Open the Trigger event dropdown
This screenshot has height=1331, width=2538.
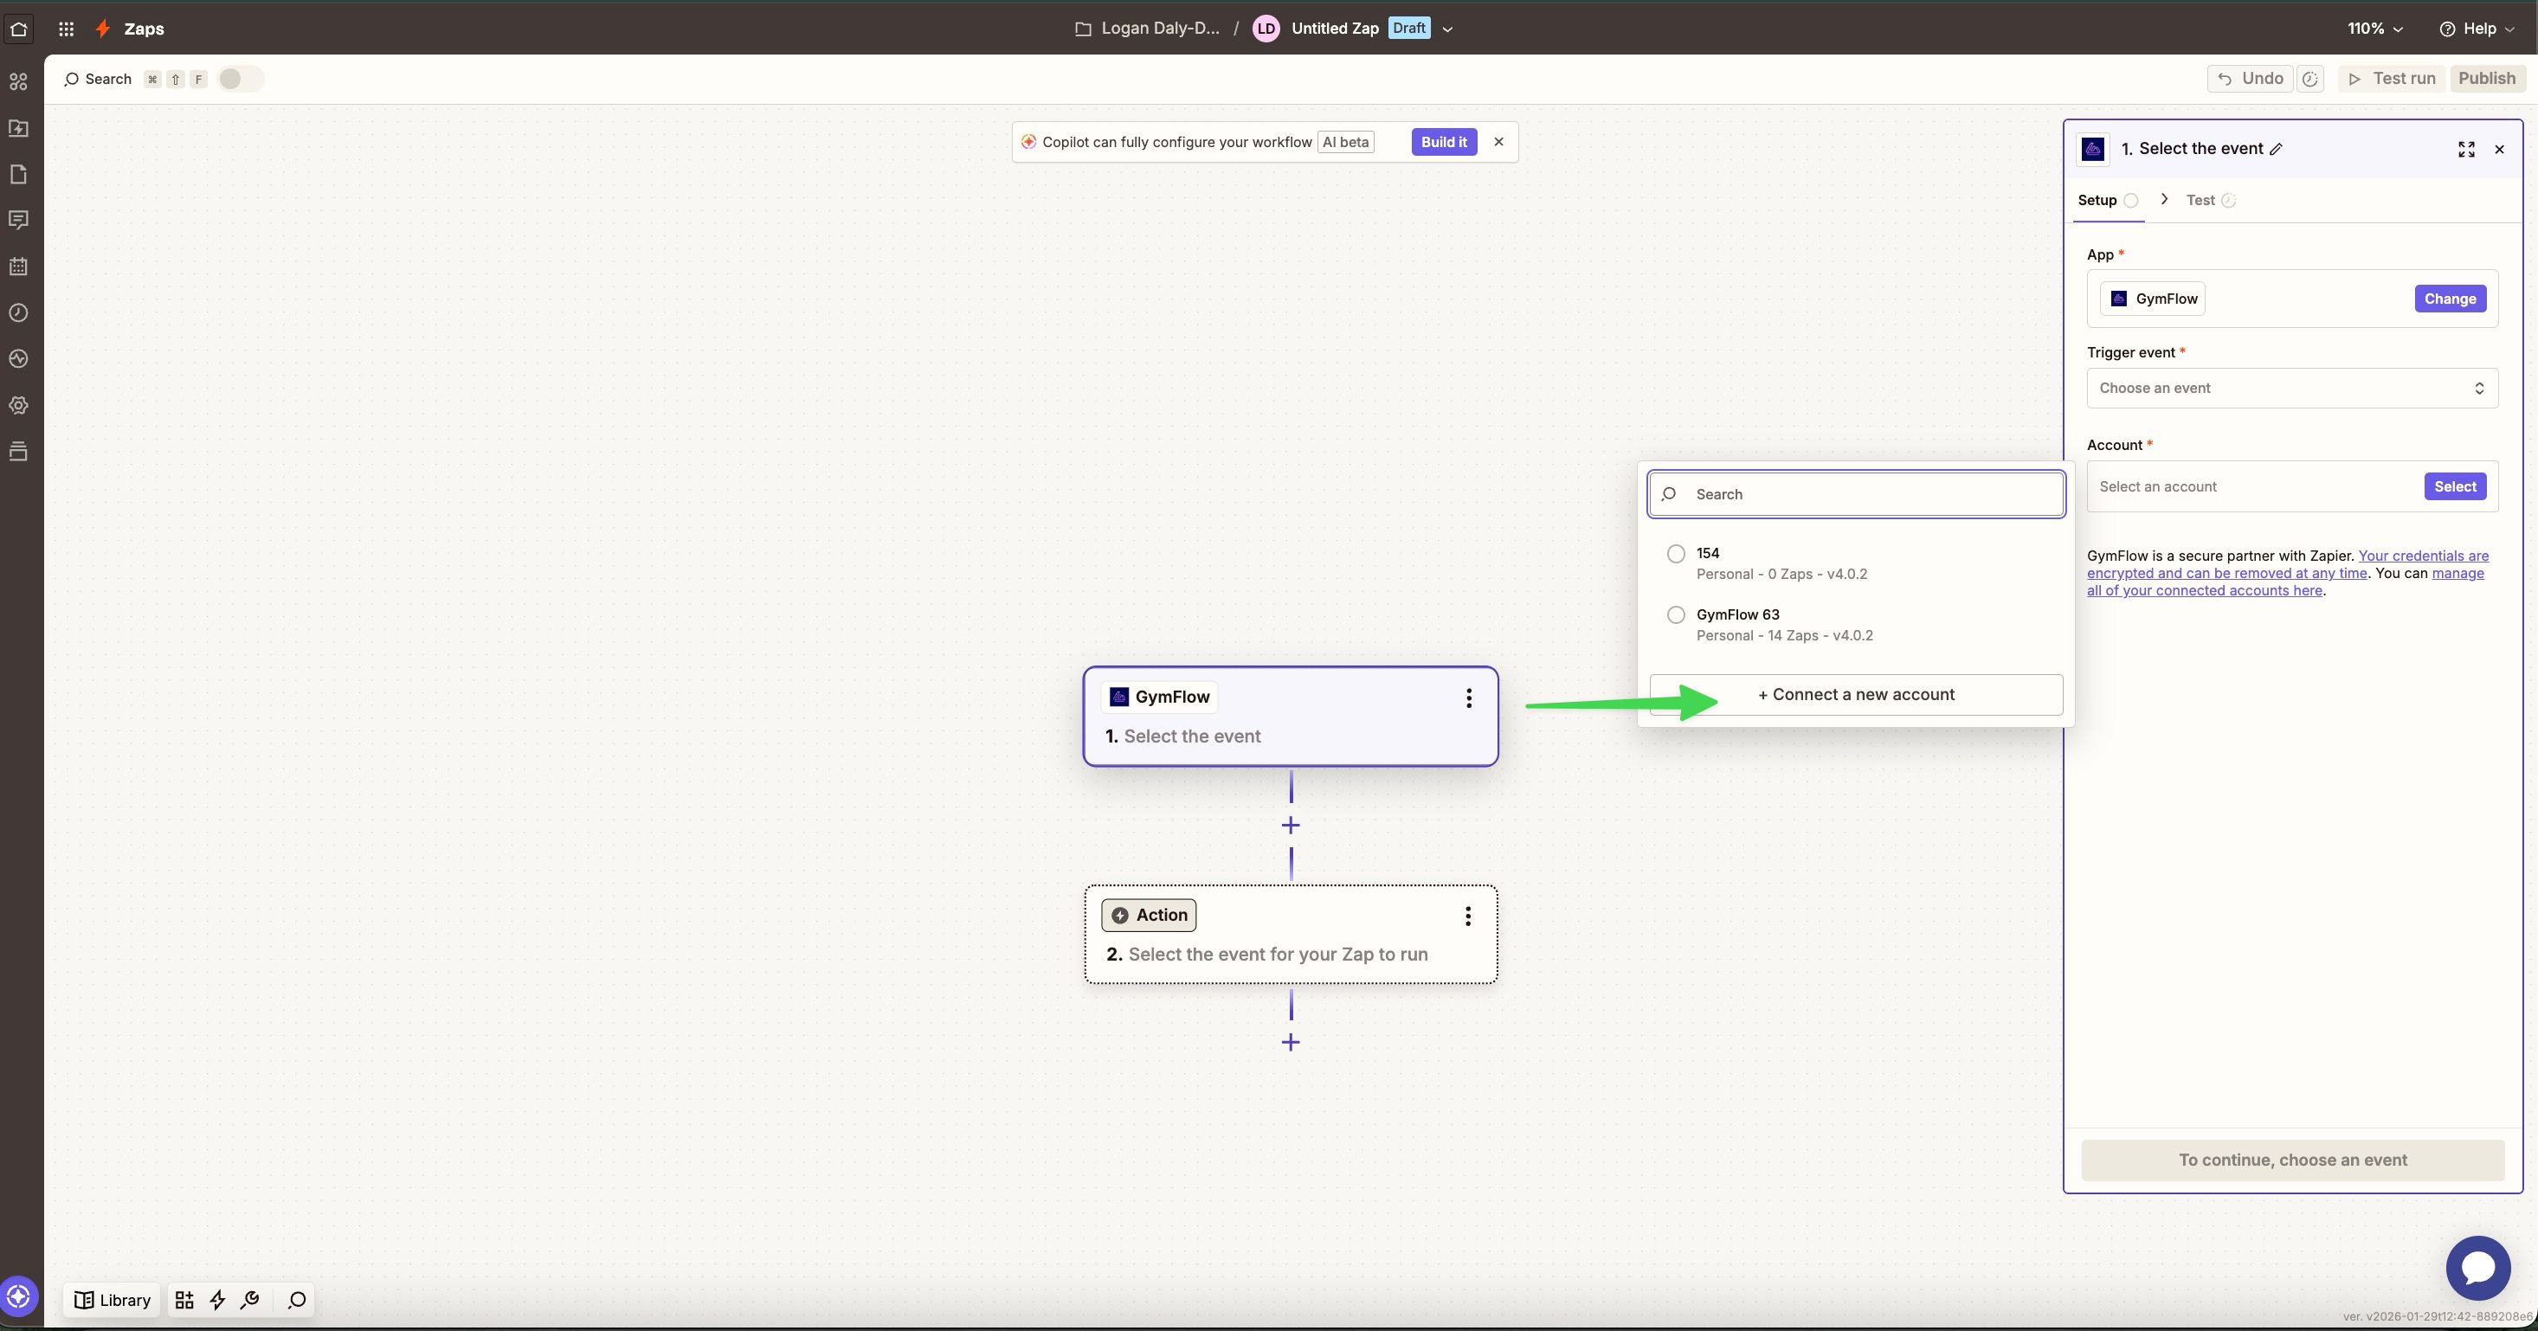tap(2291, 389)
